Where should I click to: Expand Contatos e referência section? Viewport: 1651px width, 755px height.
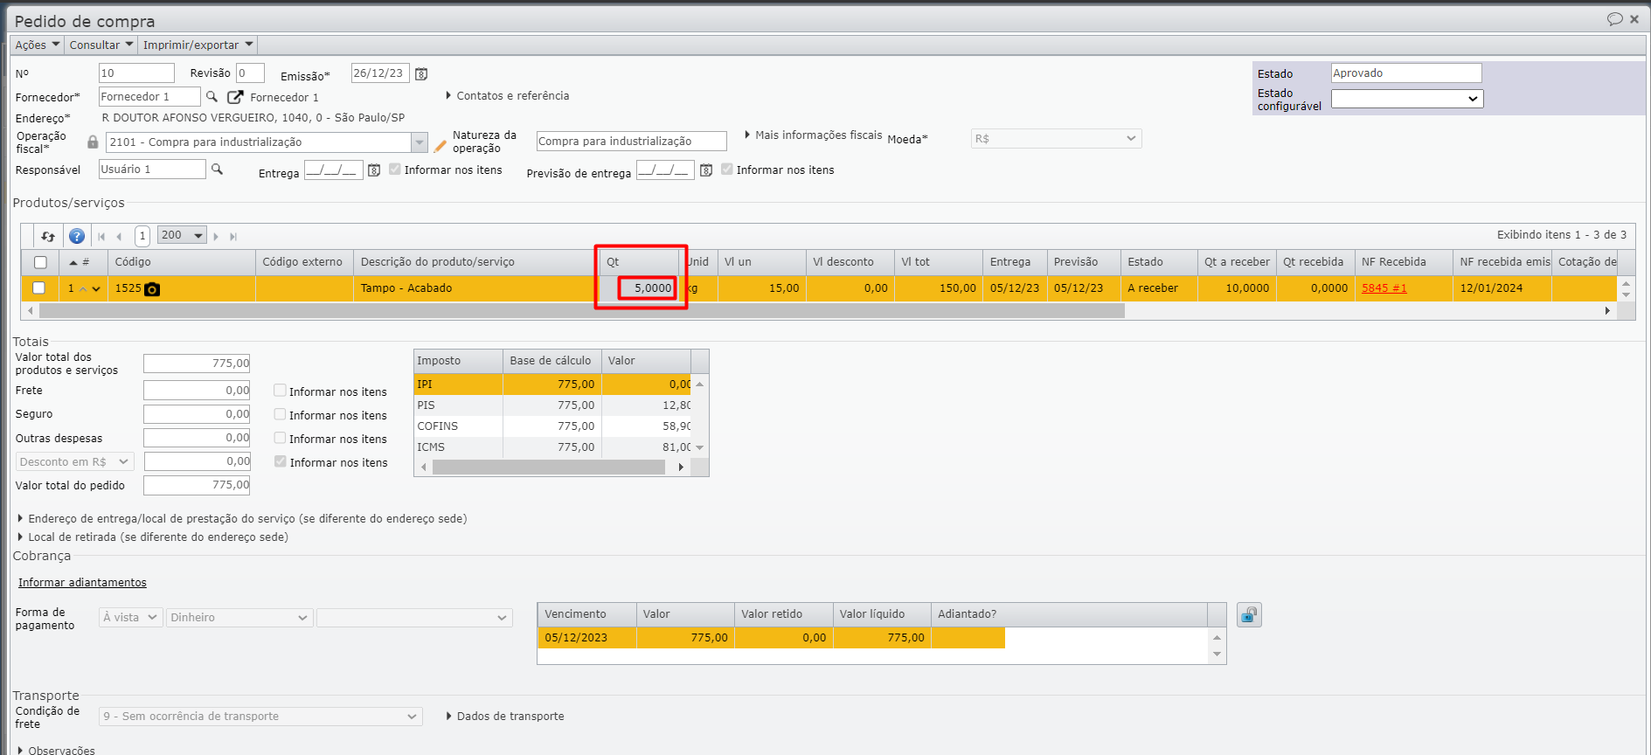click(x=507, y=96)
